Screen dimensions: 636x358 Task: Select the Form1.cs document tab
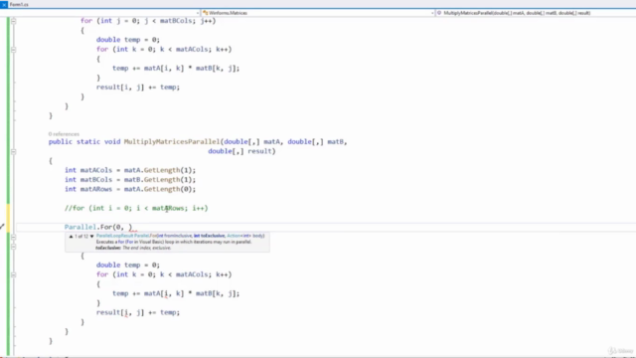(19, 4)
